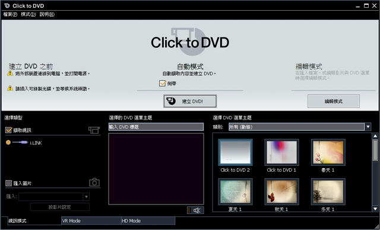Maximize the Click to DVD window
The width and height of the screenshot is (380, 230).
point(366,6)
